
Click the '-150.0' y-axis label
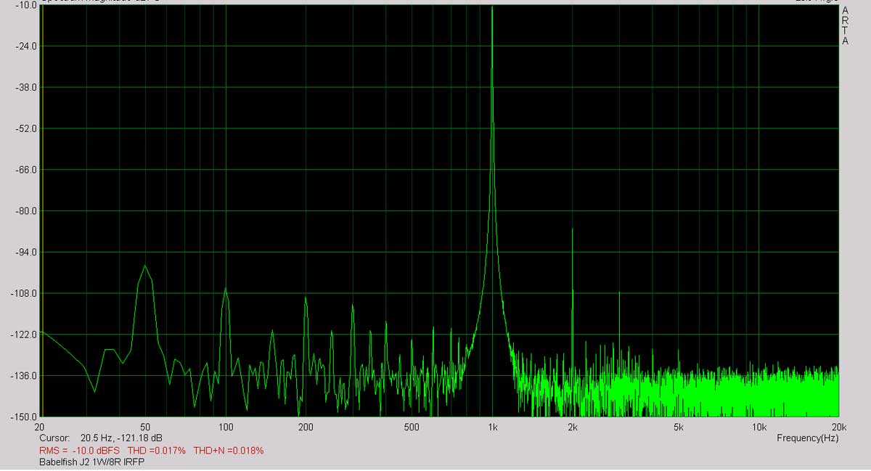(x=24, y=417)
